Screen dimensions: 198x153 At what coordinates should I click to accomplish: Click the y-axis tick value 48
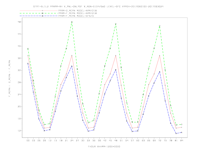pos(19,22)
